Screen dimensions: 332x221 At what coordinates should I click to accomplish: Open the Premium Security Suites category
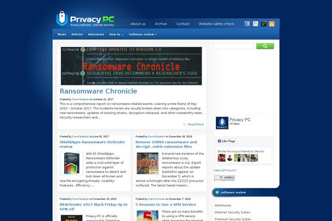click(x=233, y=219)
